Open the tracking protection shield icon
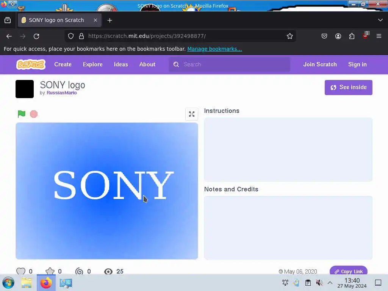 point(71,36)
